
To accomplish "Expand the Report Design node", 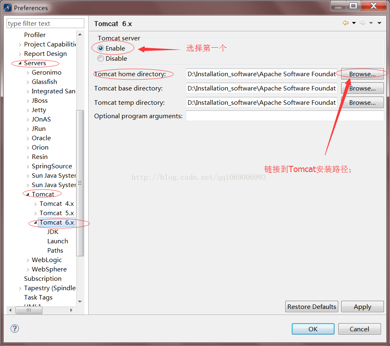I will coord(20,54).
